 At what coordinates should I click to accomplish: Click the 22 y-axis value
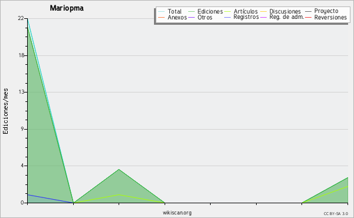point(21,18)
